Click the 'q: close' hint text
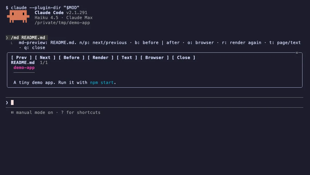The width and height of the screenshot is (310, 175). 35,48
